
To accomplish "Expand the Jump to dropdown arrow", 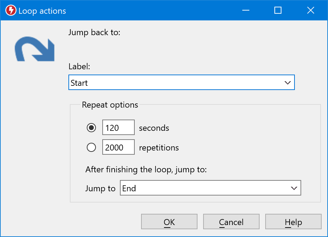I will (294, 188).
